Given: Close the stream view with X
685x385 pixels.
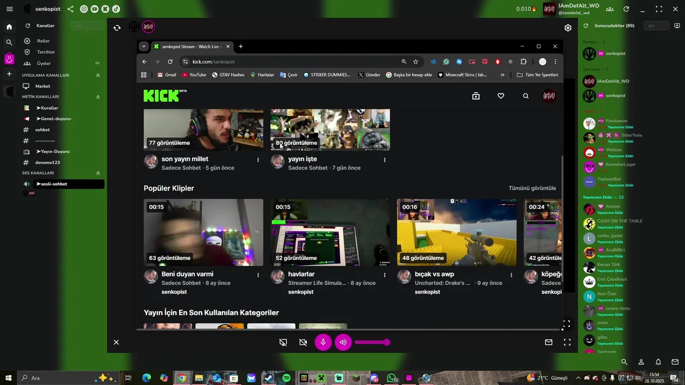Looking at the screenshot, I should pyautogui.click(x=116, y=342).
